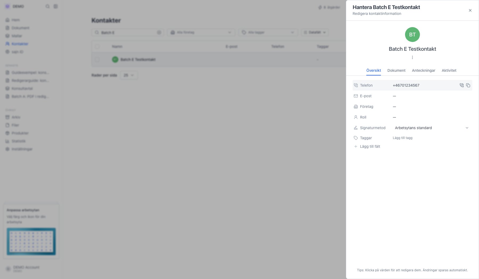The width and height of the screenshot is (479, 279).
Task: Switch to the Översikt tab
Action: 373,70
